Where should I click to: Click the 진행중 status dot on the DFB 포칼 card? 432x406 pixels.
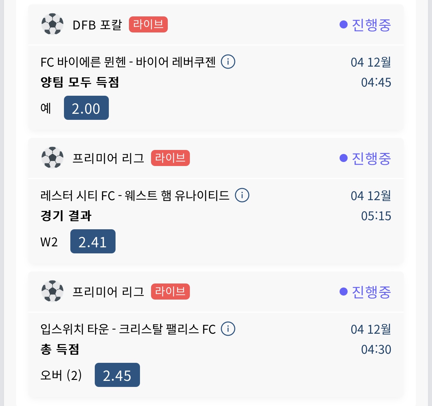click(343, 24)
